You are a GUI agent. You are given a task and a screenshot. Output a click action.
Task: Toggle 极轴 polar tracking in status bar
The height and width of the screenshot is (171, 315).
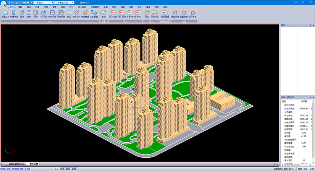(x=62, y=169)
